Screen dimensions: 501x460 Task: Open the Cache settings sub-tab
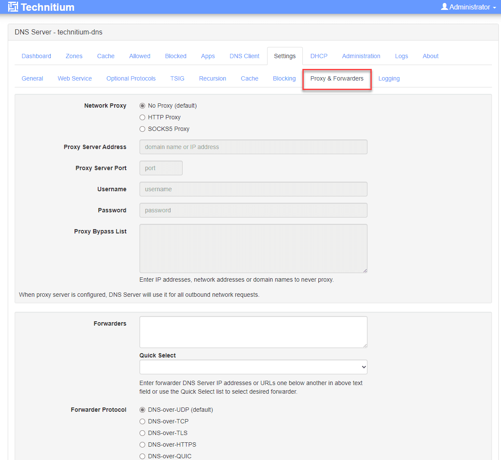tap(249, 78)
